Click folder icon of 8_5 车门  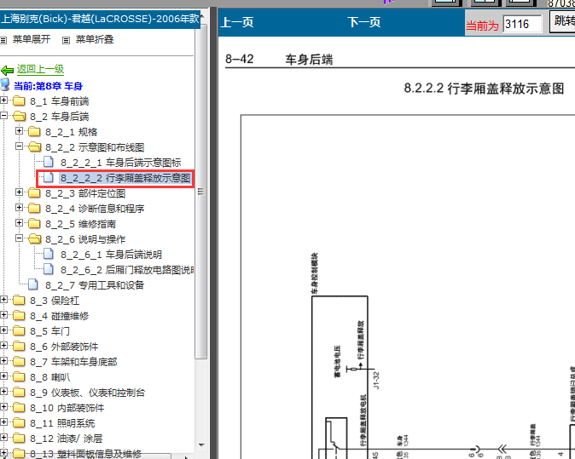[x=19, y=331]
